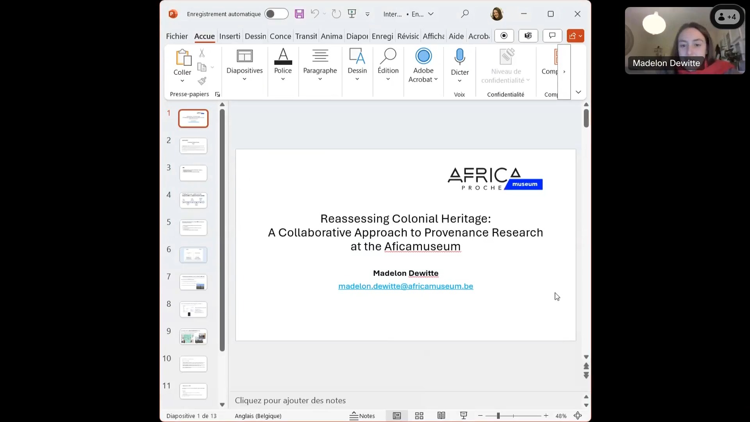
Task: Show participants +4 button
Action: [x=727, y=17]
